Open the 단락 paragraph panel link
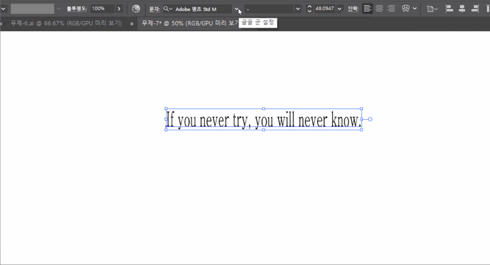This screenshot has width=490, height=265. point(353,9)
